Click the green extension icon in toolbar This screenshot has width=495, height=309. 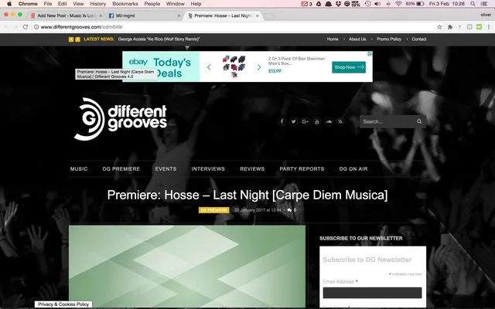pos(479,27)
